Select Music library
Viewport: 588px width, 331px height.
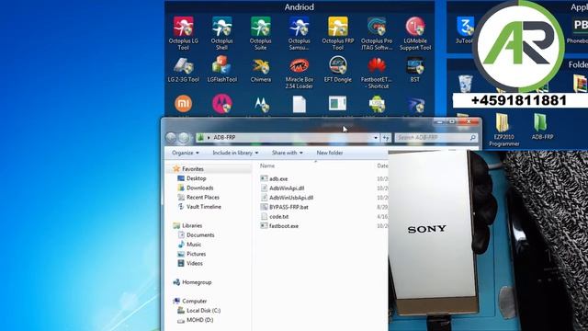194,245
